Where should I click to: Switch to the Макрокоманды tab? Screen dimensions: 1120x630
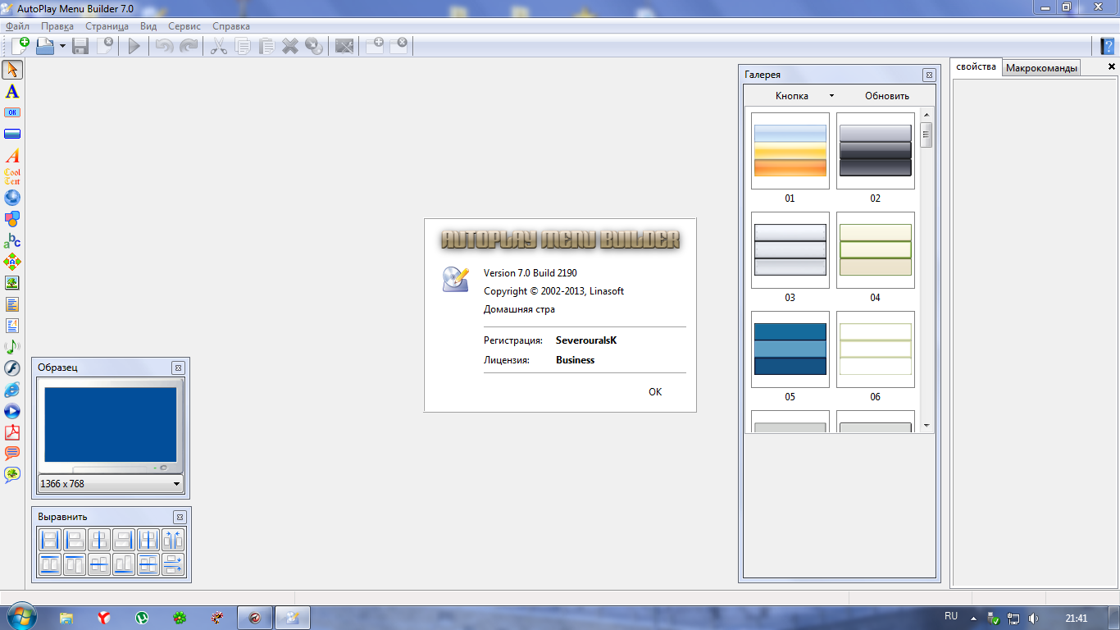click(1041, 68)
